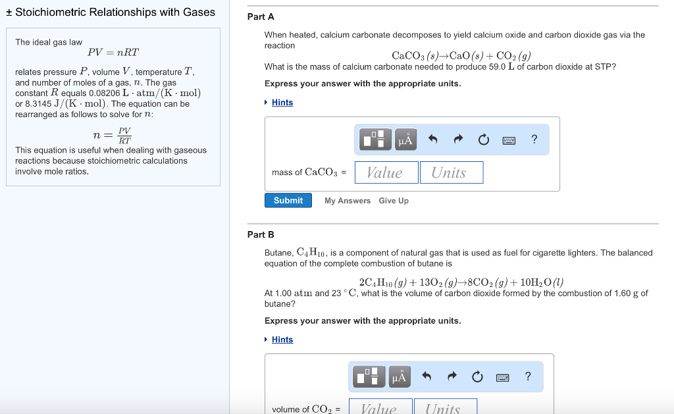Viewport: 674px width, 414px height.
Task: Click the help question mark in Part B toolbar
Action: 527,376
